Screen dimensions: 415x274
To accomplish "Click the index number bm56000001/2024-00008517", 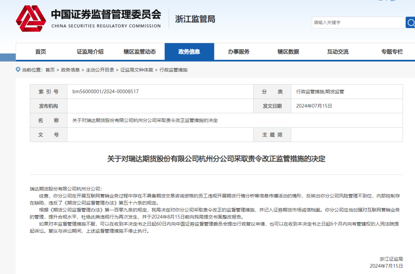I will pos(105,92).
